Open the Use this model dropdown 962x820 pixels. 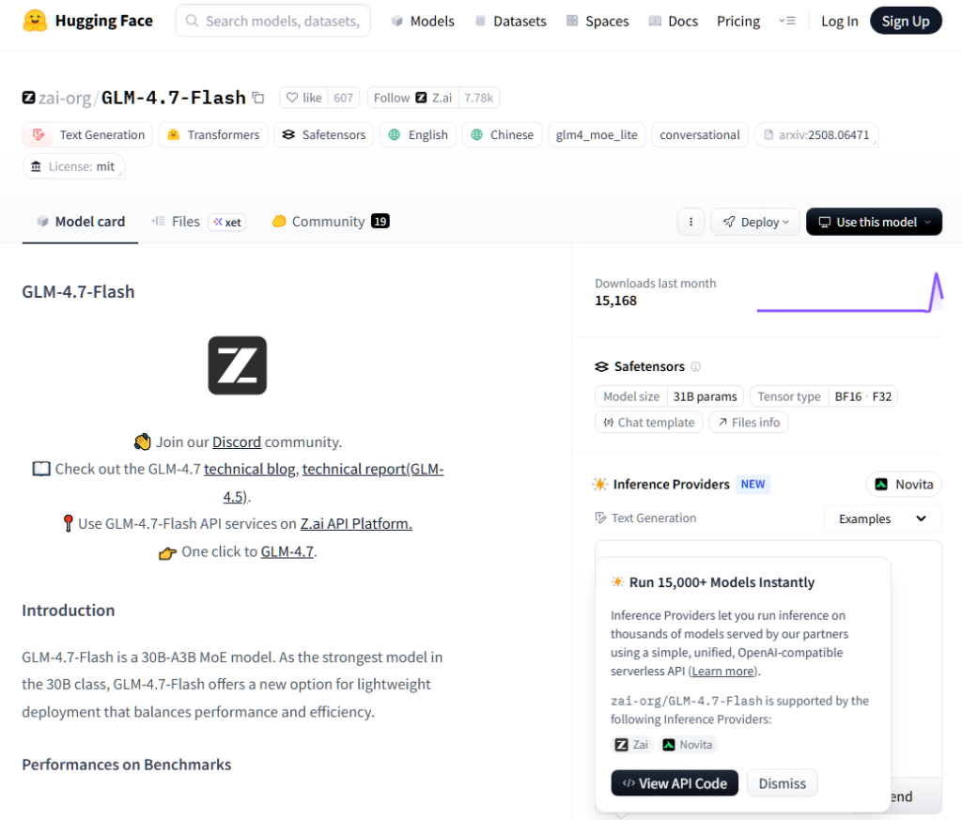[x=874, y=222]
